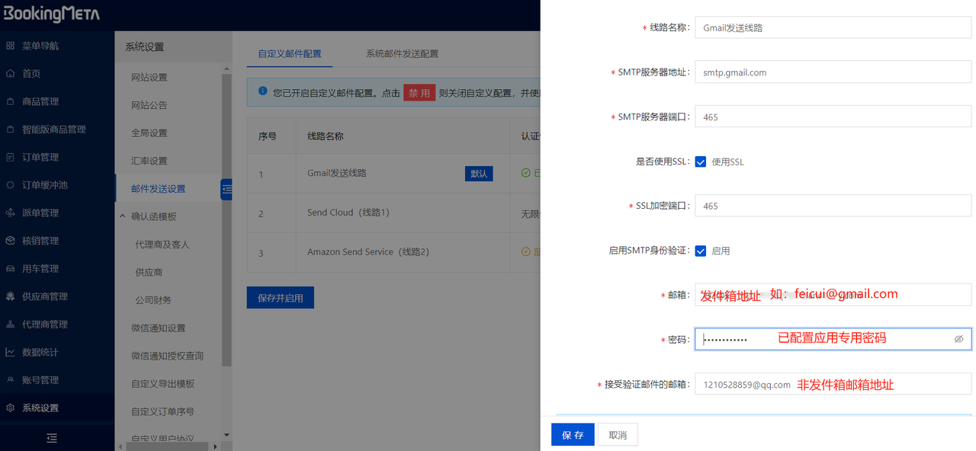Click the 保存并启用 button
The height and width of the screenshot is (451, 976).
pos(280,297)
